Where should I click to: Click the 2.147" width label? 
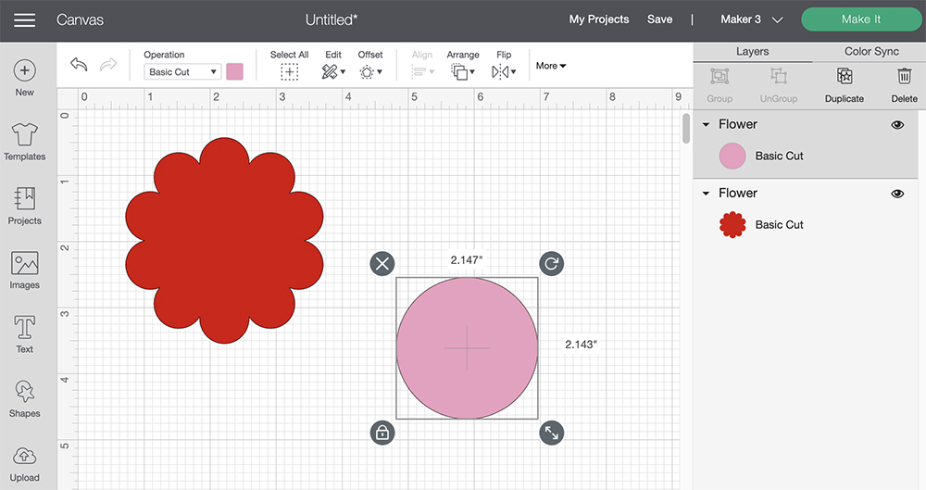tap(467, 260)
